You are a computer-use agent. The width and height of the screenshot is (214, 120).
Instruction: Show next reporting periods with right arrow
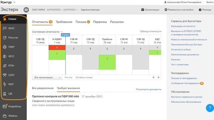158,77
